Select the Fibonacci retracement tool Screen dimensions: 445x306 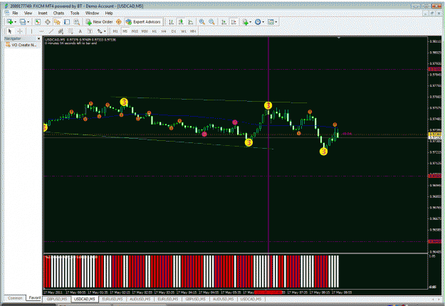coord(70,31)
